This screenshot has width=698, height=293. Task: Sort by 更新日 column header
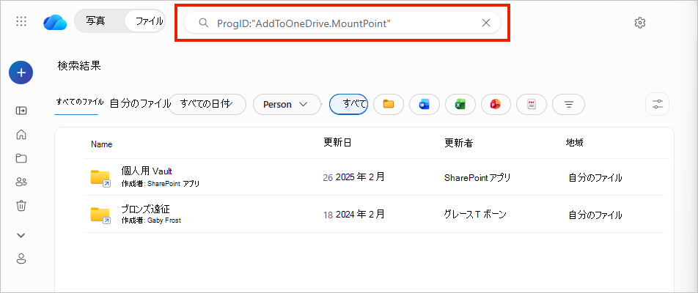[339, 143]
